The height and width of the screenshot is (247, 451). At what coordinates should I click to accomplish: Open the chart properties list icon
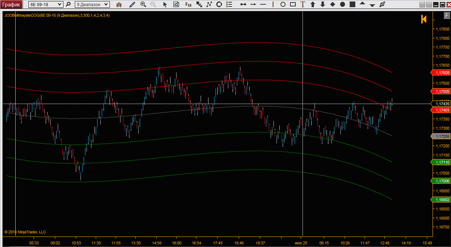pyautogui.click(x=229, y=4)
